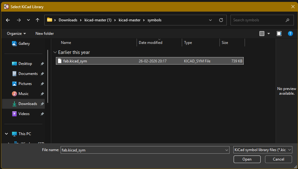Click the fab.kicad_sym file icon
Image resolution: width=298 pixels, height=169 pixels.
60,61
